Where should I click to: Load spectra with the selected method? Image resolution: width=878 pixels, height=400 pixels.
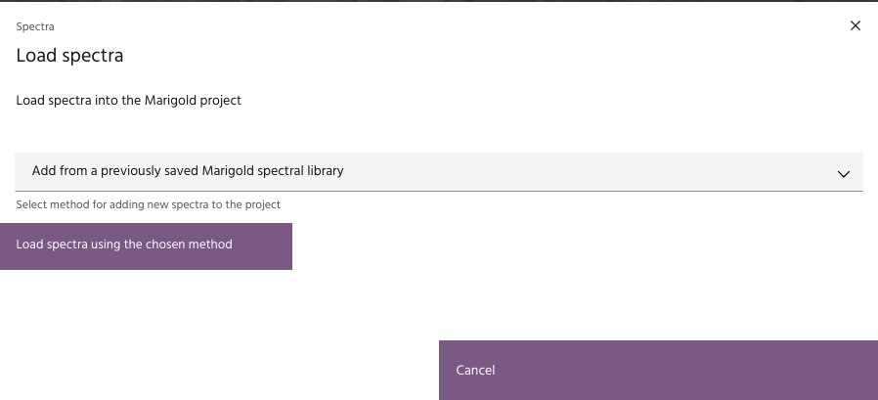coord(146,245)
